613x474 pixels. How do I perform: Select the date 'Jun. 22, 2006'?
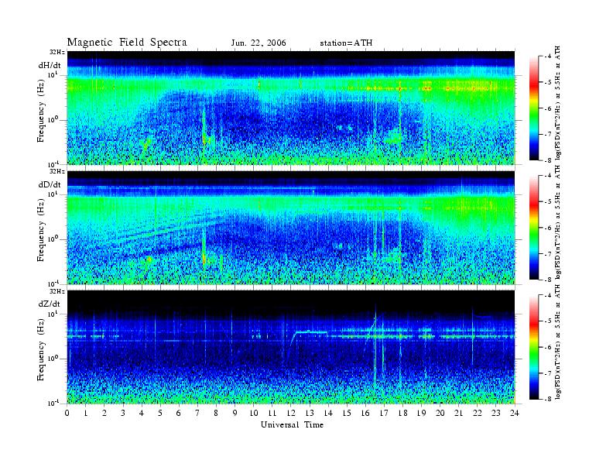point(259,43)
